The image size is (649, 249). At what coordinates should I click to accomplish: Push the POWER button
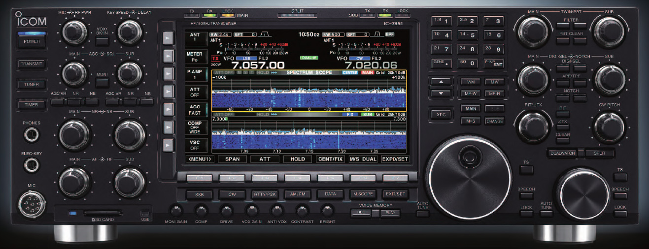click(x=33, y=42)
